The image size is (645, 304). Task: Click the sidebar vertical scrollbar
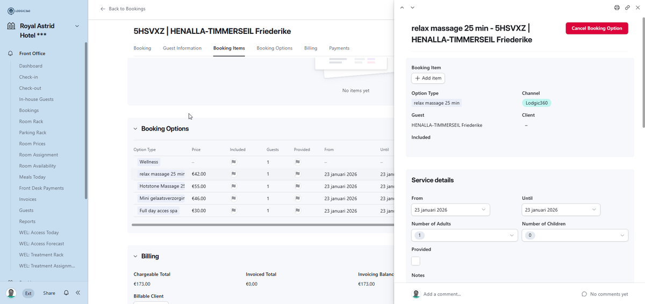pyautogui.click(x=86, y=121)
